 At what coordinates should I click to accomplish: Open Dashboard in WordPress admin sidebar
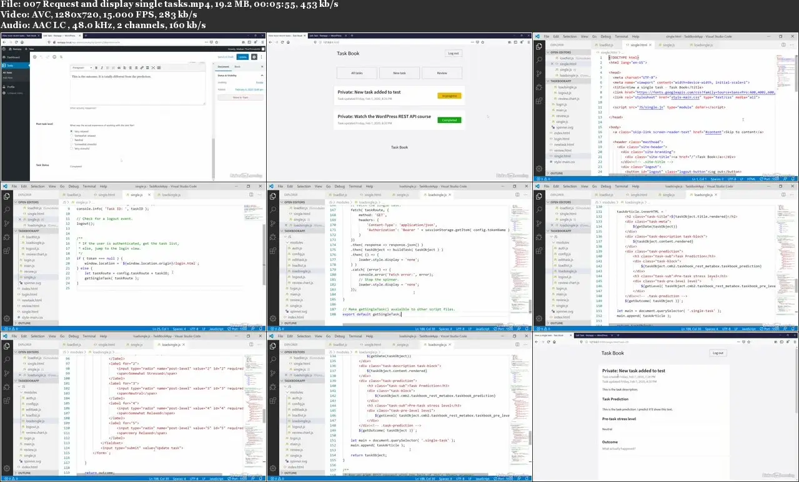13,57
